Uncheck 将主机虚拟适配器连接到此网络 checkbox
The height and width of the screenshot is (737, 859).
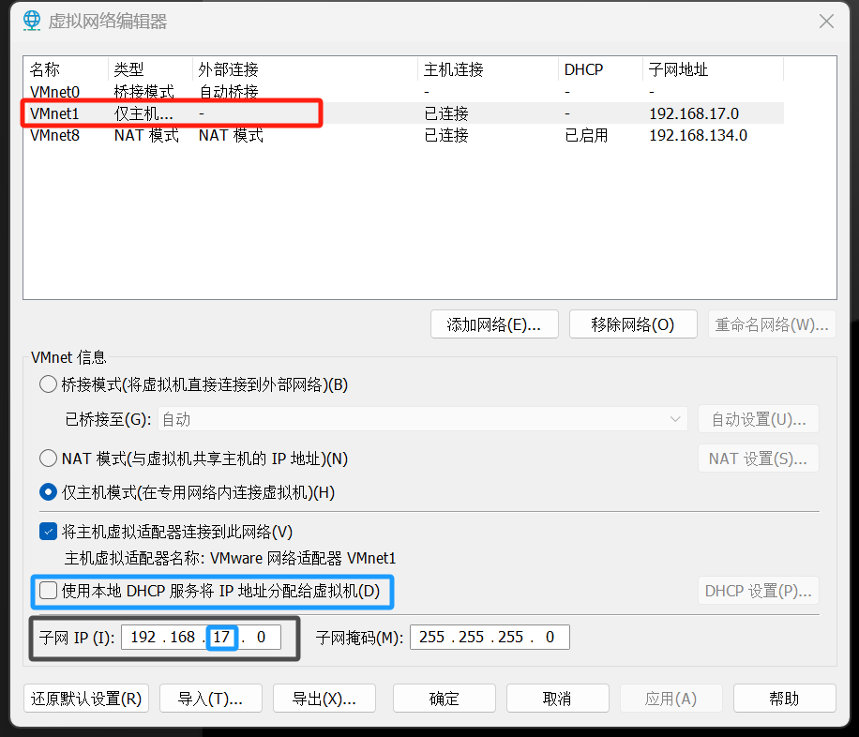pyautogui.click(x=48, y=532)
